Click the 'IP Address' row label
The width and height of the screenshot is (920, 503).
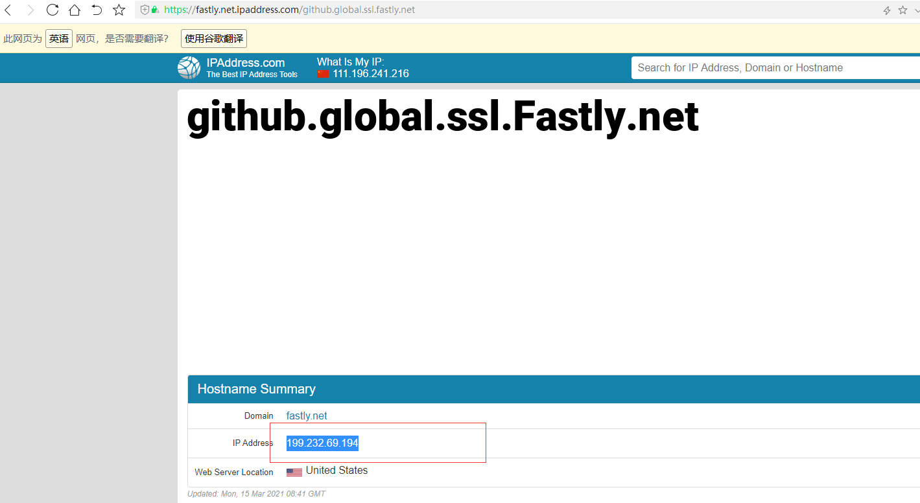(x=253, y=443)
